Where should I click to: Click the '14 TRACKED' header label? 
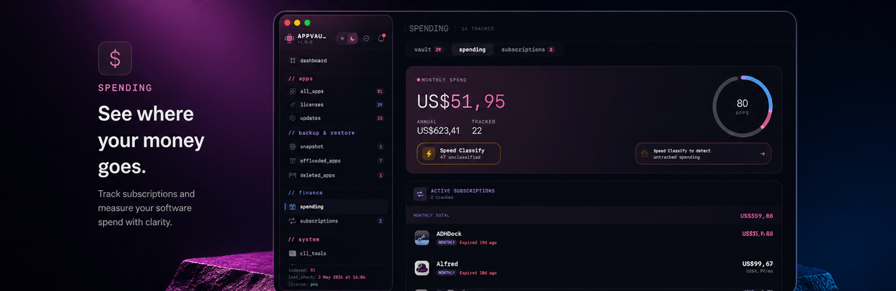(x=477, y=29)
